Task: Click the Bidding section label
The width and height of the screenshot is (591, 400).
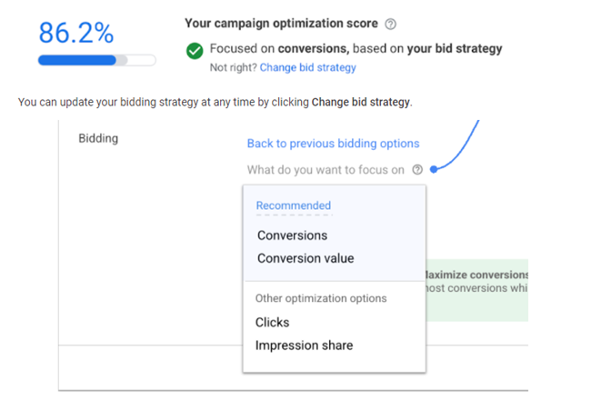Action: [x=98, y=139]
